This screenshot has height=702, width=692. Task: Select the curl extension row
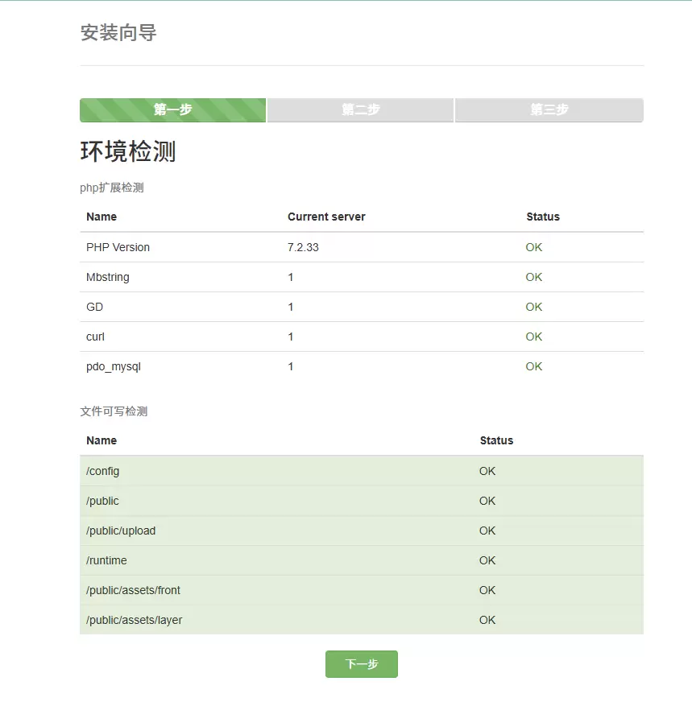(x=94, y=337)
